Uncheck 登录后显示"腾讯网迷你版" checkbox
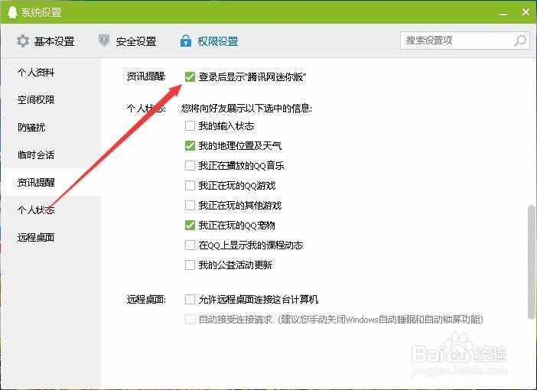Screen dimensions: 537x390 [x=190, y=76]
